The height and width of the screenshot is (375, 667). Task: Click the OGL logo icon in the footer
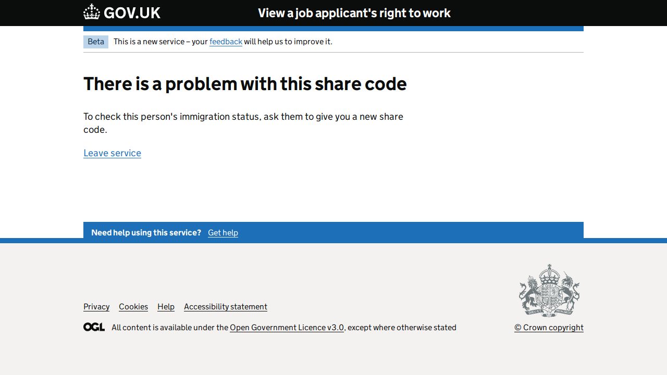(94, 327)
